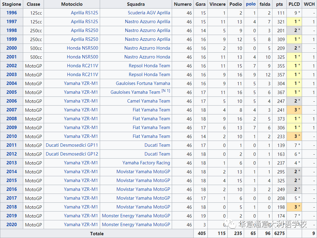Screen dimensions: 317x238
Task: Open Aprilia RS125 link in 1996 row
Action: point(84,13)
